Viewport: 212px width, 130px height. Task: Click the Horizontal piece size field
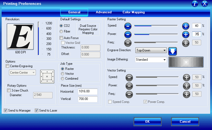(x=88, y=92)
